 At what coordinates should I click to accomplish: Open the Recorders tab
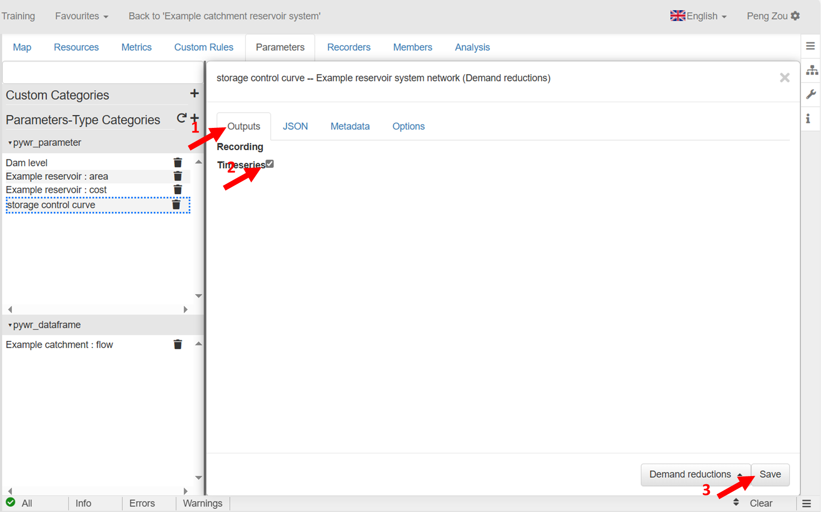pyautogui.click(x=349, y=47)
